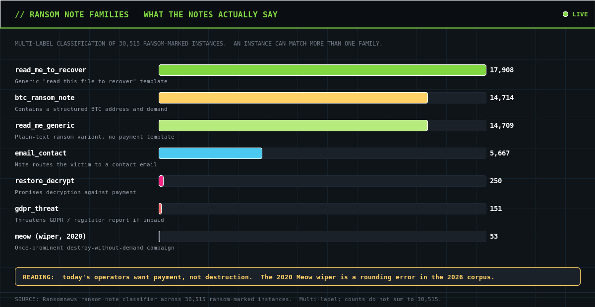Select the orange btc_ransom_note bar
Screen dimensions: 595x307
point(293,98)
